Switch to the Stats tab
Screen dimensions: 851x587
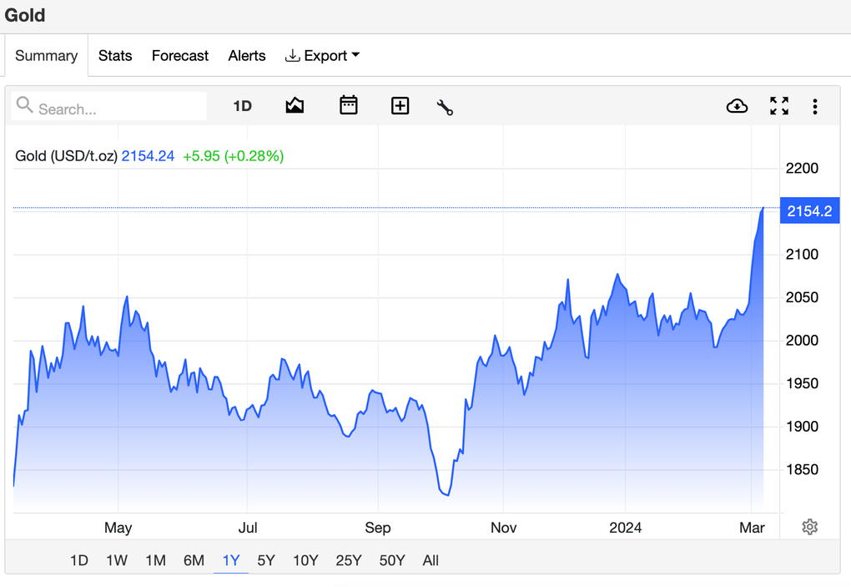pyautogui.click(x=115, y=56)
